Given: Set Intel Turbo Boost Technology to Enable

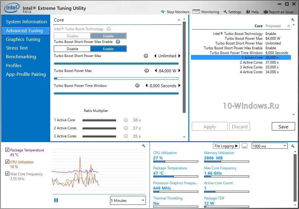Looking at the screenshot, I should click(108, 36).
